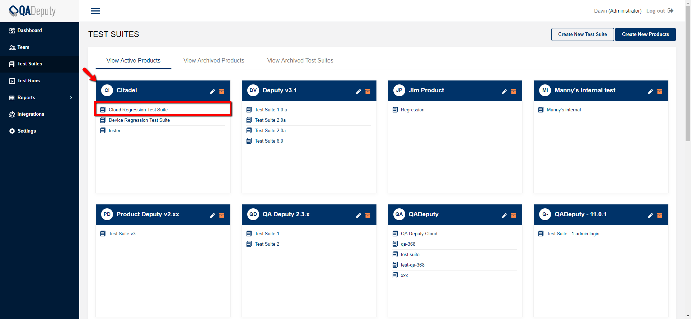This screenshot has height=319, width=691.
Task: Archive QA Deputy 2.3.x product
Action: [x=368, y=216]
